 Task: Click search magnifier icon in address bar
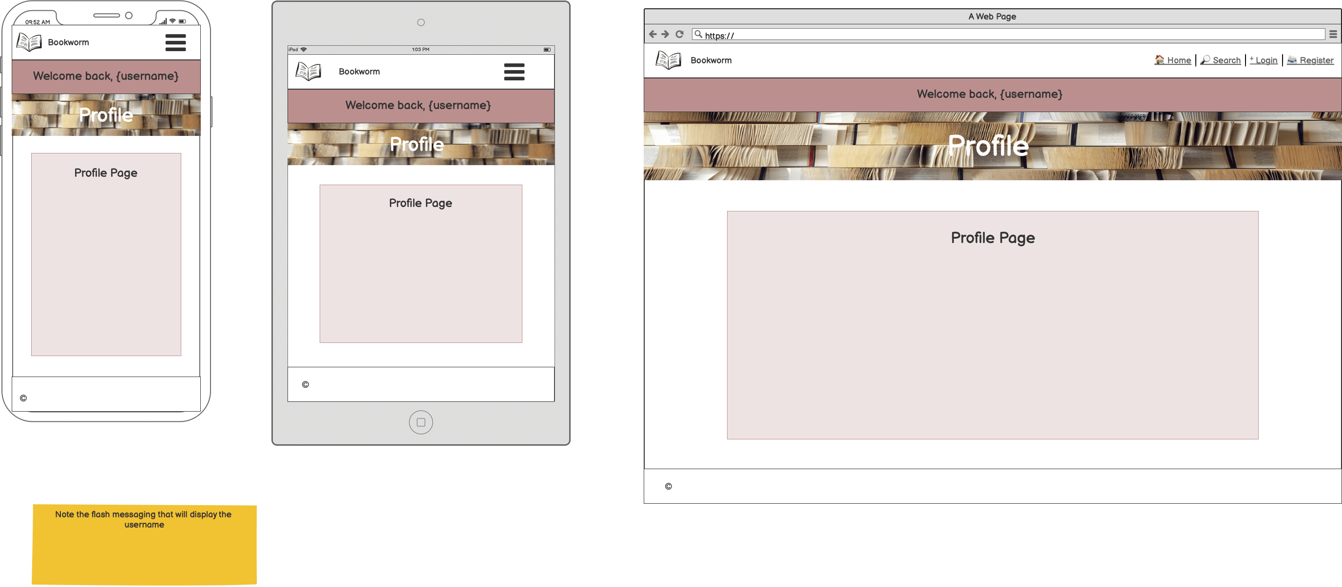click(x=698, y=35)
